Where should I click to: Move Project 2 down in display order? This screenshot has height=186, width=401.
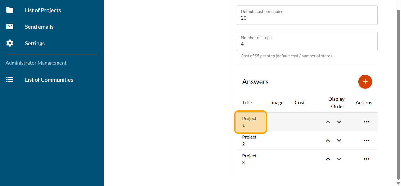click(x=339, y=140)
